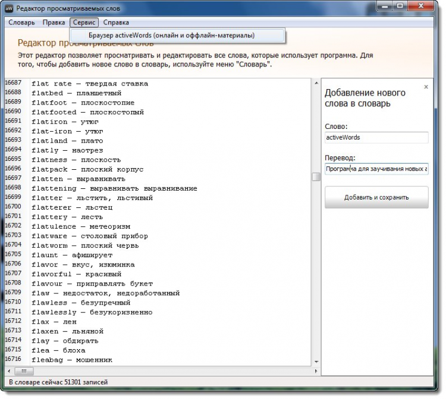
Task: Select line 'flat rate — твердая ставка'
Action: (x=90, y=84)
